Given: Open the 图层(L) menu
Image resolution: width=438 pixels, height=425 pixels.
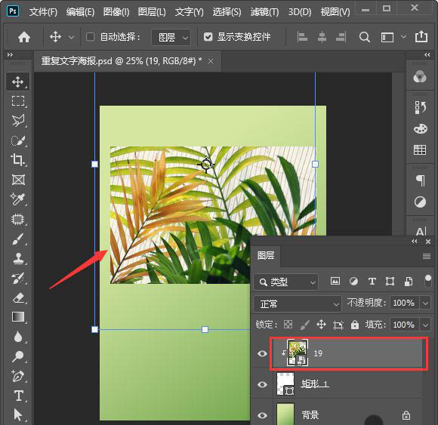Looking at the screenshot, I should tap(152, 12).
